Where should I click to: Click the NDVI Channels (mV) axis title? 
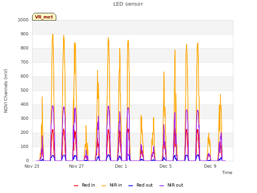point(6,91)
